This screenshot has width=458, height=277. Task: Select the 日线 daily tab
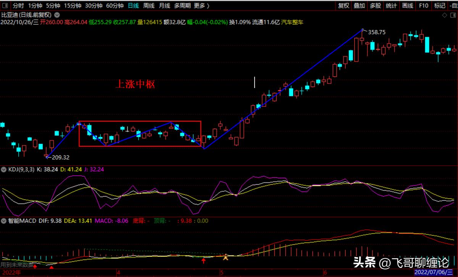pyautogui.click(x=133, y=6)
